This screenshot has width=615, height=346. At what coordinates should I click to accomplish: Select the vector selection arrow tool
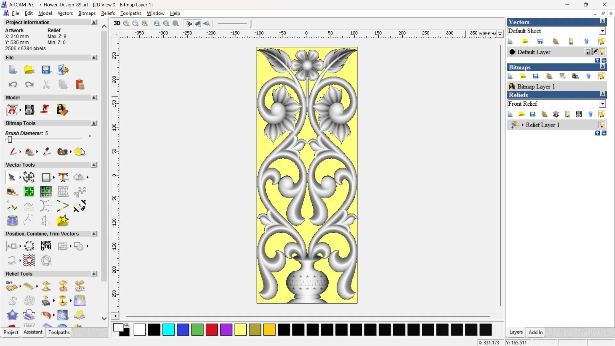tap(12, 177)
